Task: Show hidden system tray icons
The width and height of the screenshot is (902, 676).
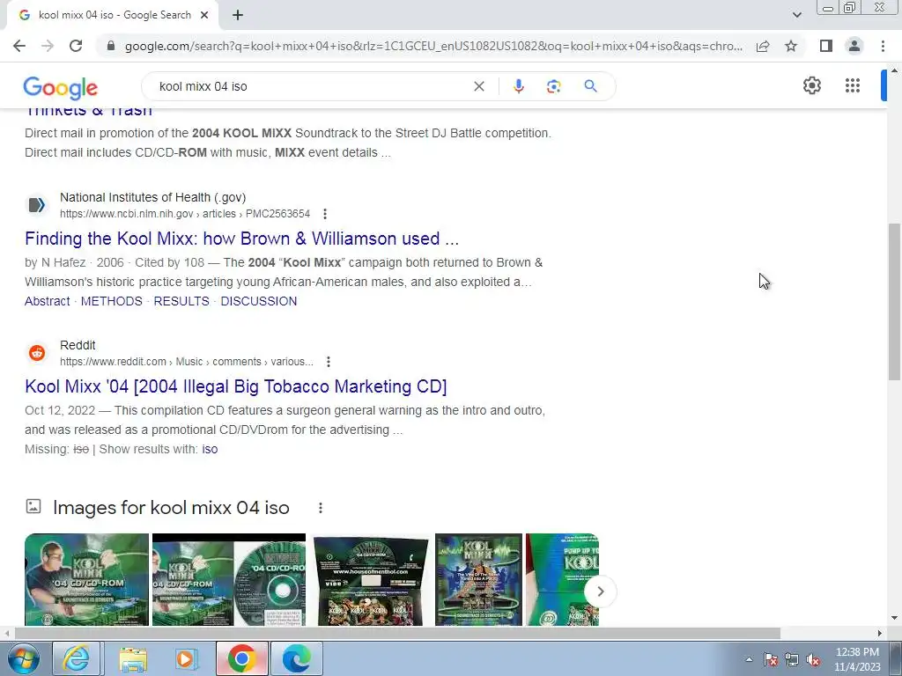Action: point(749,659)
